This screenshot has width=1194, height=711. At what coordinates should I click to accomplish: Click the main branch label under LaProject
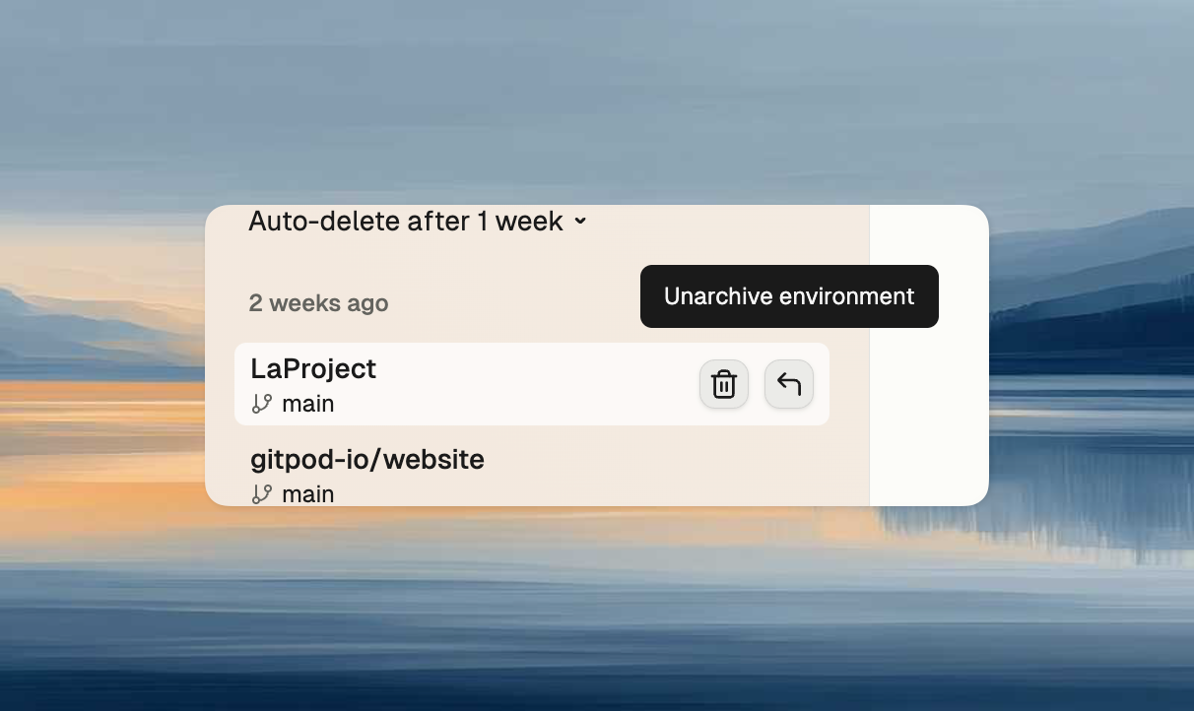tap(308, 403)
